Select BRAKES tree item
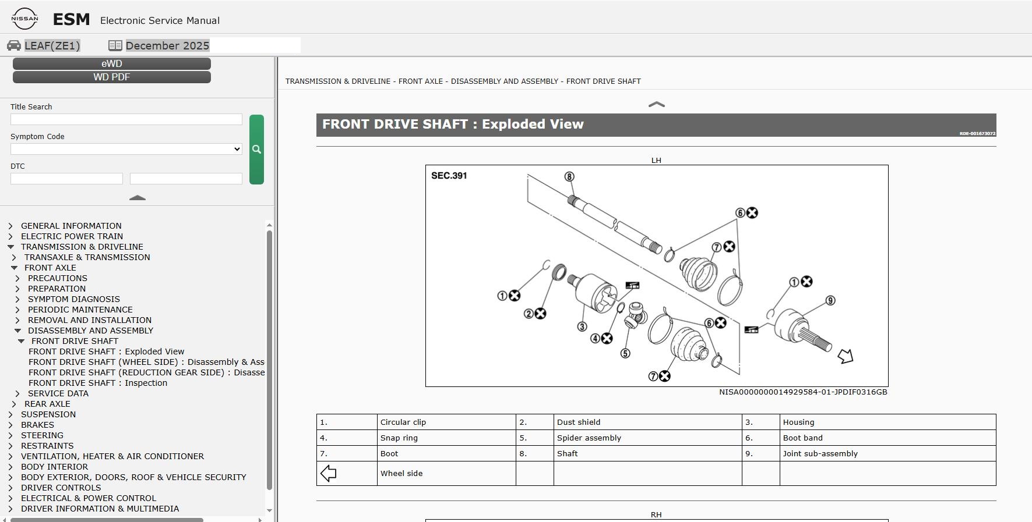The image size is (1032, 522). pyautogui.click(x=37, y=425)
